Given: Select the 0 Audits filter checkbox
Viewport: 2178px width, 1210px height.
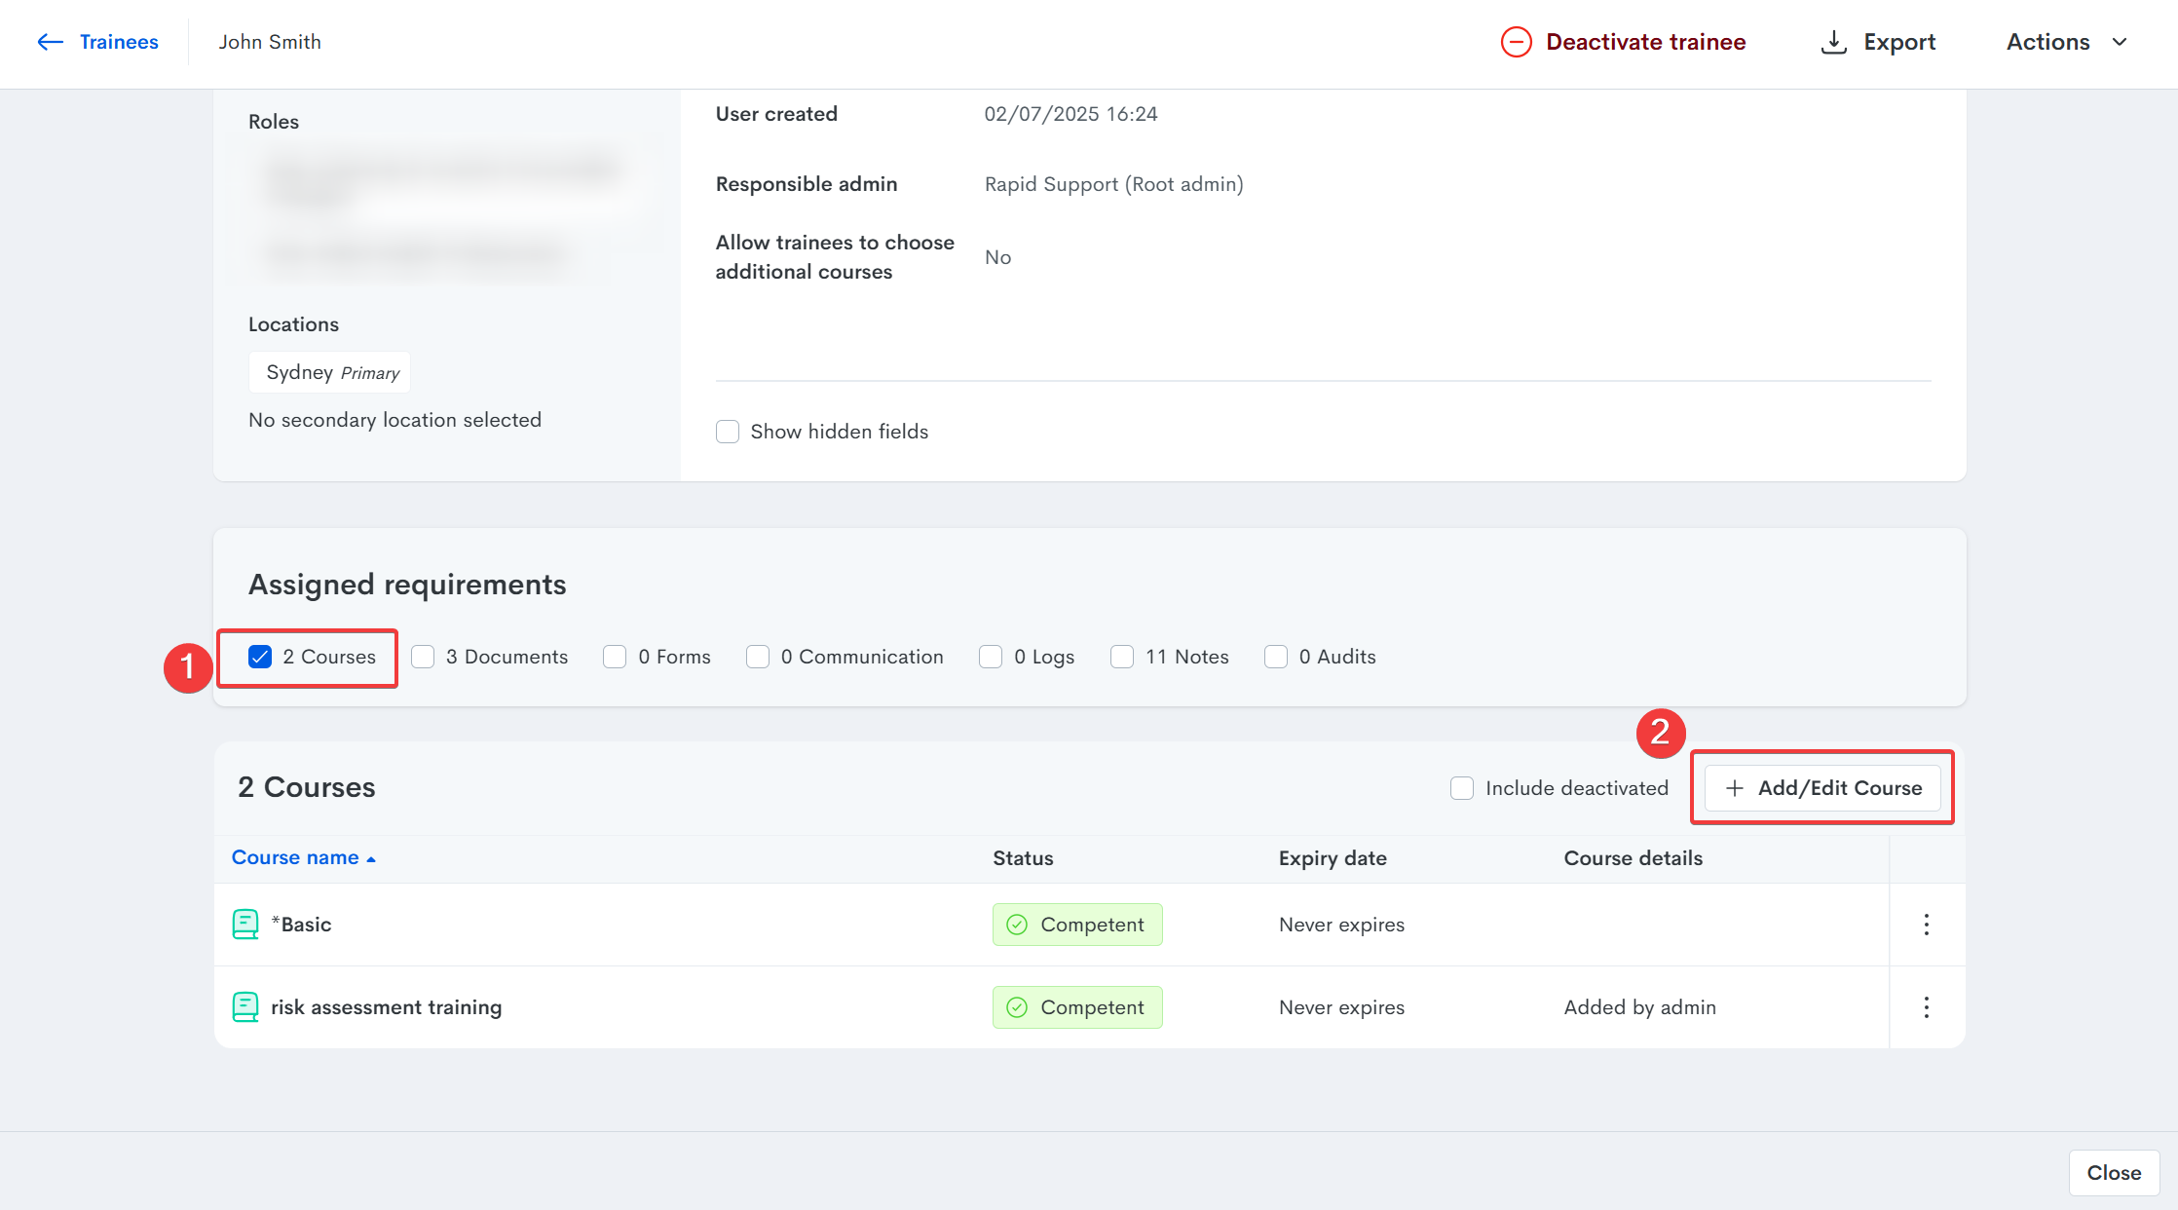Looking at the screenshot, I should click(1275, 657).
